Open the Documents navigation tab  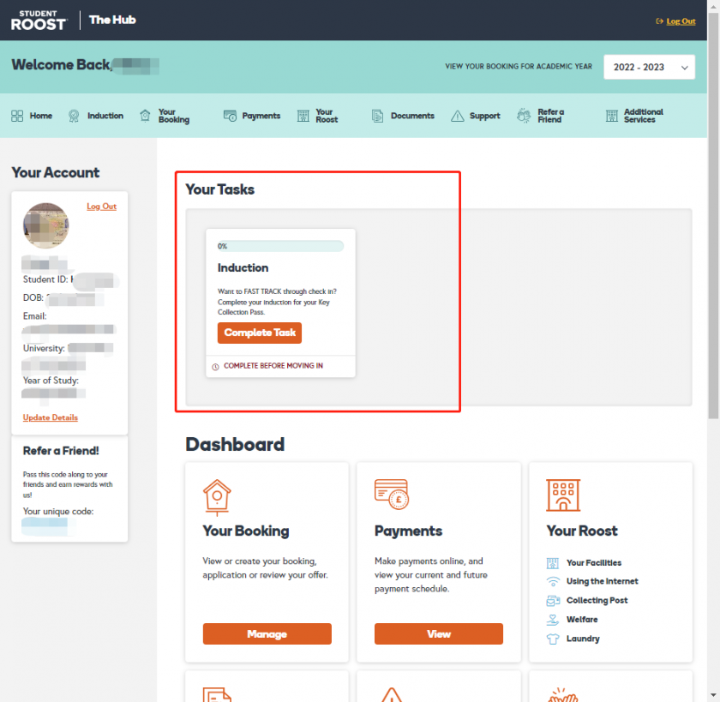click(x=403, y=116)
